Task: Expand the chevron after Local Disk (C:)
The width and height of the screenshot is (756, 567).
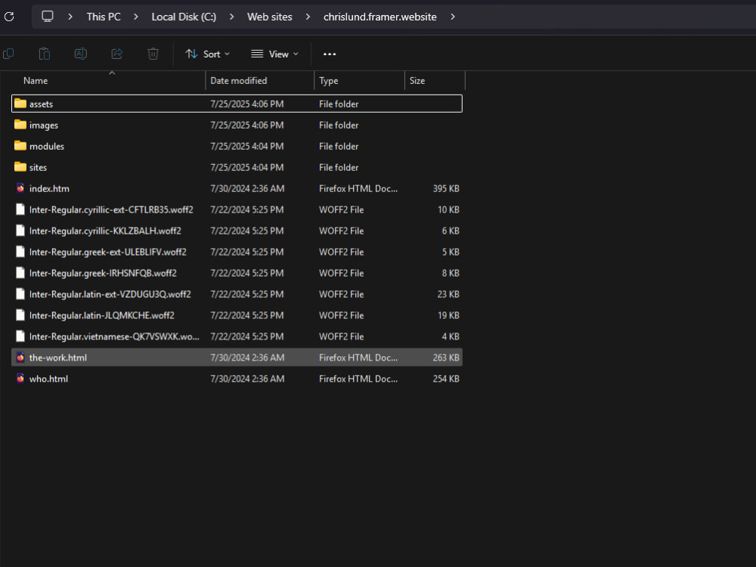Action: pos(231,17)
